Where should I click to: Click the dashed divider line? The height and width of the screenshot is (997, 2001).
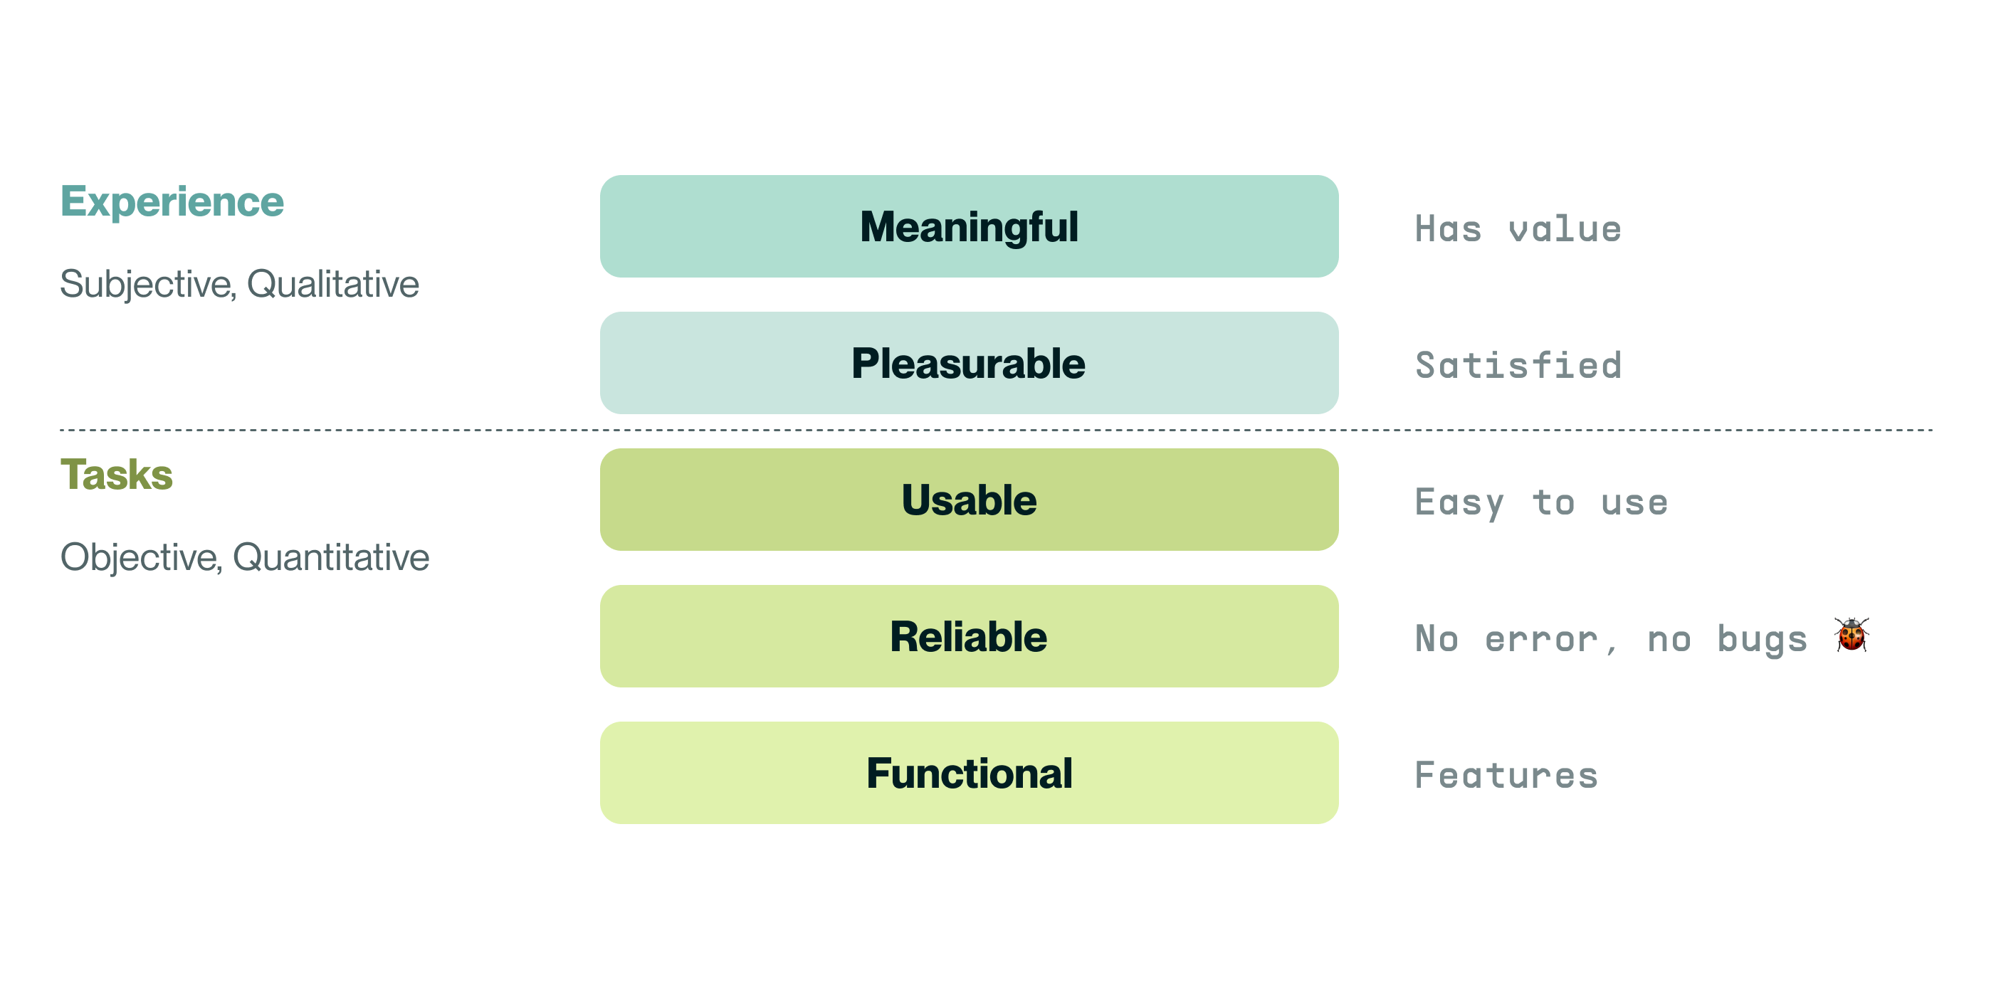pyautogui.click(x=996, y=429)
